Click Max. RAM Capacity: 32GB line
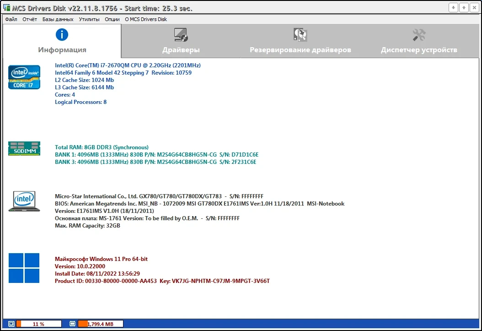Image resolution: width=482 pixels, height=331 pixels. coord(87,226)
